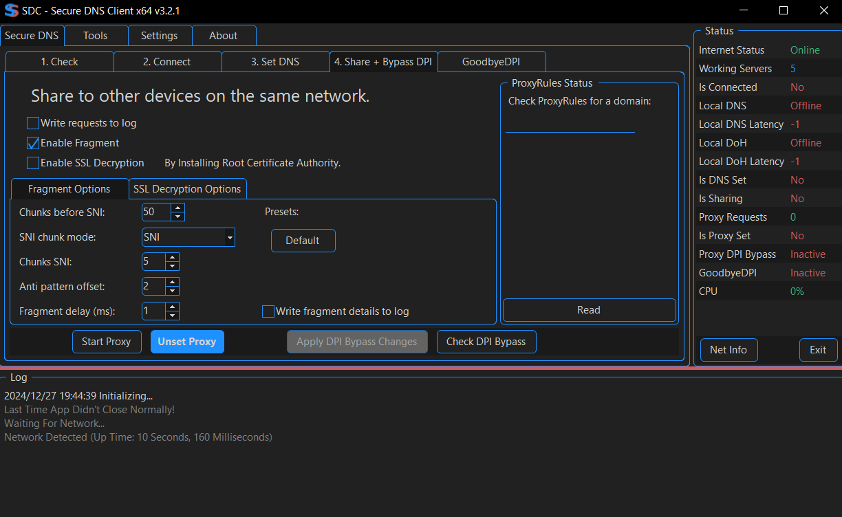This screenshot has height=517, width=842.
Task: Click the ProxyRules domain input field
Action: tap(570, 125)
